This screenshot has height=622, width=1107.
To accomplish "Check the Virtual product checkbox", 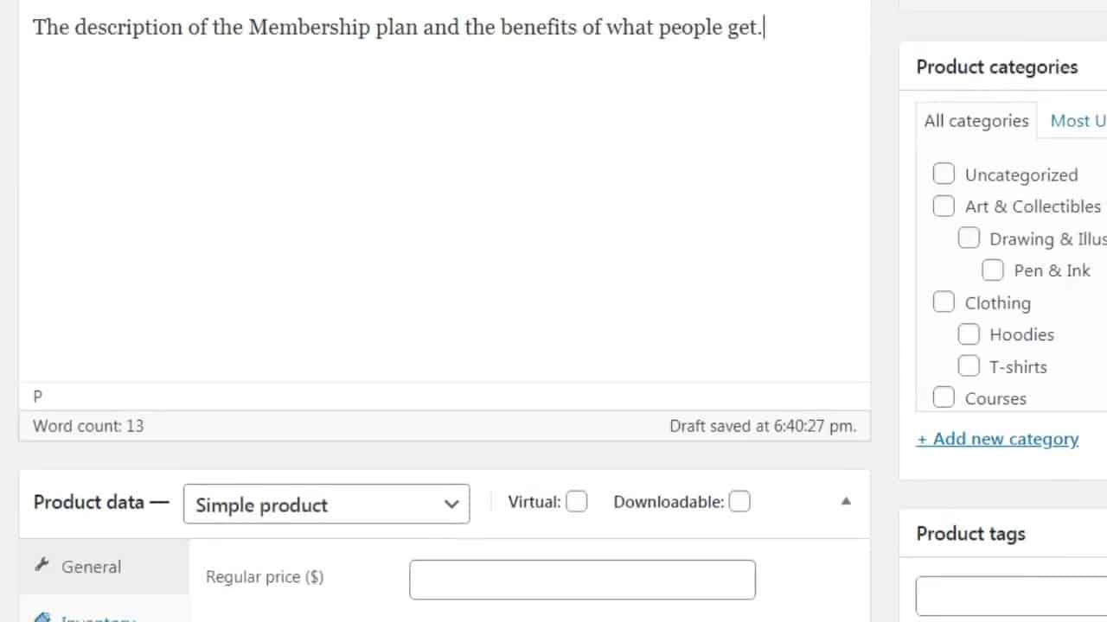I will pos(577,501).
